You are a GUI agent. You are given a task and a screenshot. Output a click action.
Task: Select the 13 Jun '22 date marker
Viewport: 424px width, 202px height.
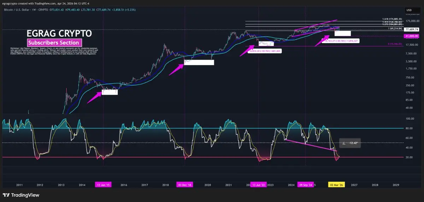click(x=259, y=184)
